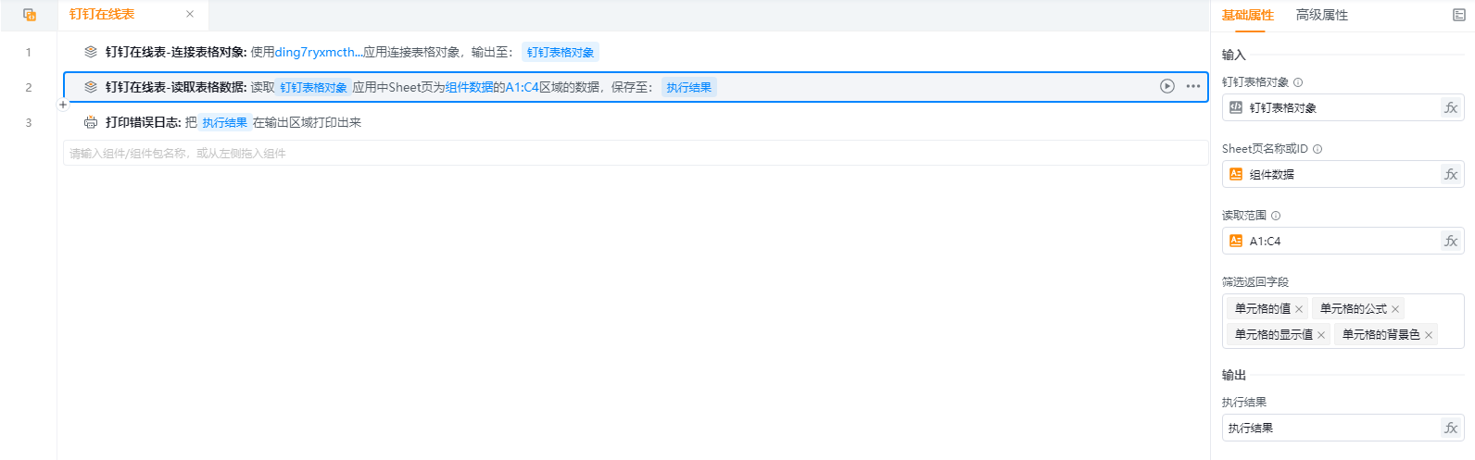Open the fx expression editor for 读取范围

point(1450,241)
